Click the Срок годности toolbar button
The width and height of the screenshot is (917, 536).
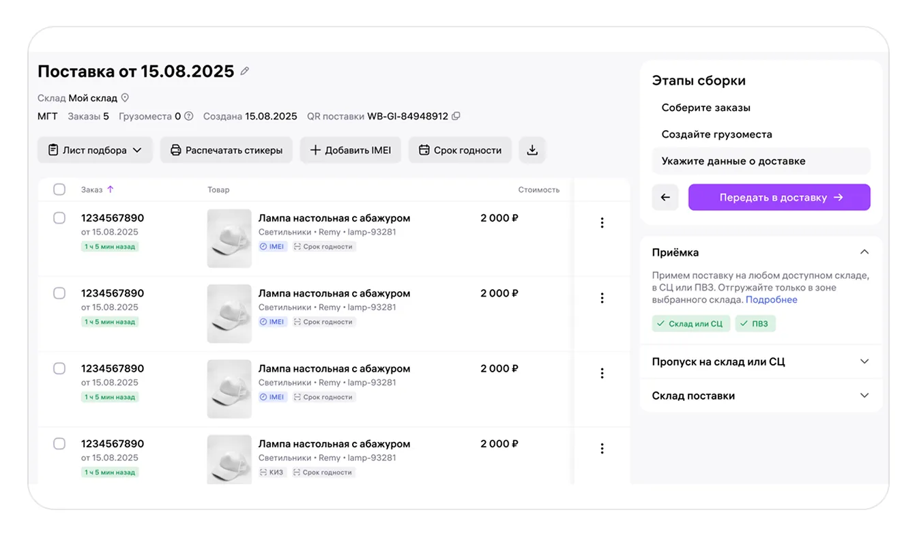[460, 150]
